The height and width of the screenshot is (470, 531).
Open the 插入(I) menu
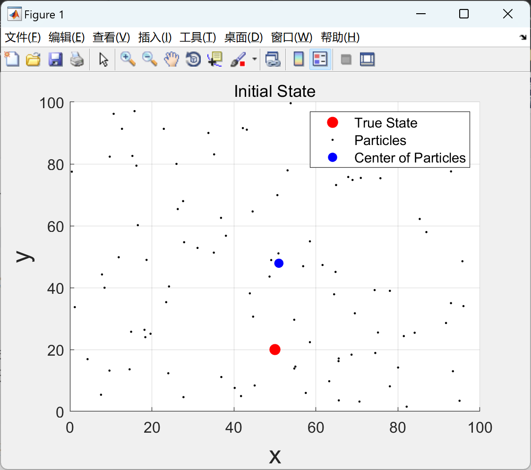[155, 37]
